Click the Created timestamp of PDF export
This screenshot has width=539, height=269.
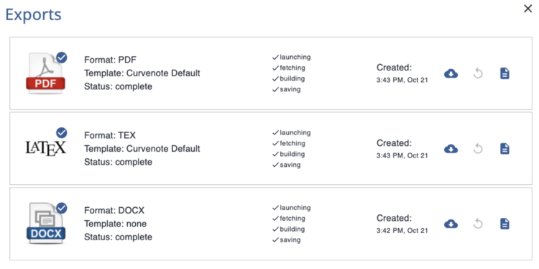402,73
